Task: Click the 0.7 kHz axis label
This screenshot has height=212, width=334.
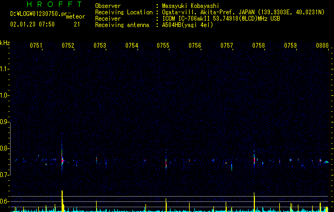Action: click(5, 175)
